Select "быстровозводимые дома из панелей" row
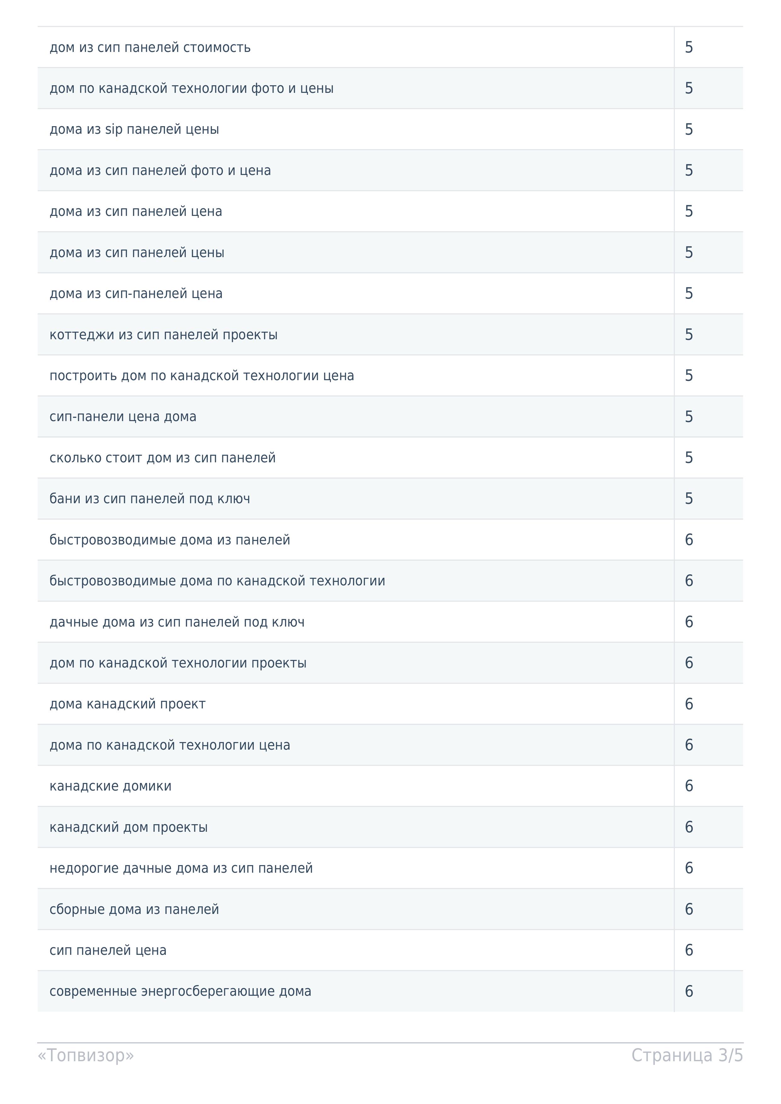Viewport: 781px width, 1104px height. point(170,540)
